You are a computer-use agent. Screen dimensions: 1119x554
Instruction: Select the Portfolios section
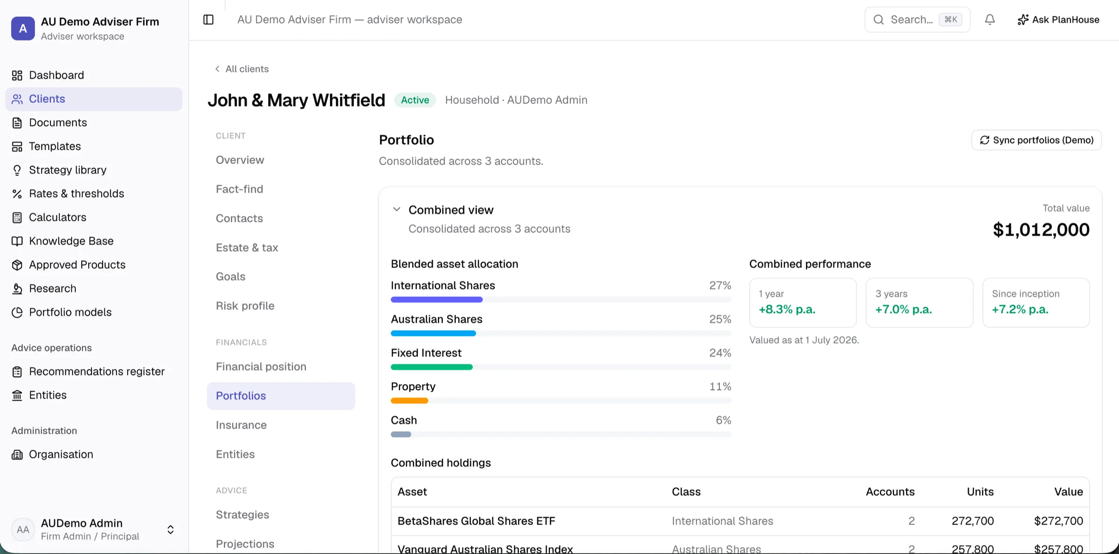point(281,396)
